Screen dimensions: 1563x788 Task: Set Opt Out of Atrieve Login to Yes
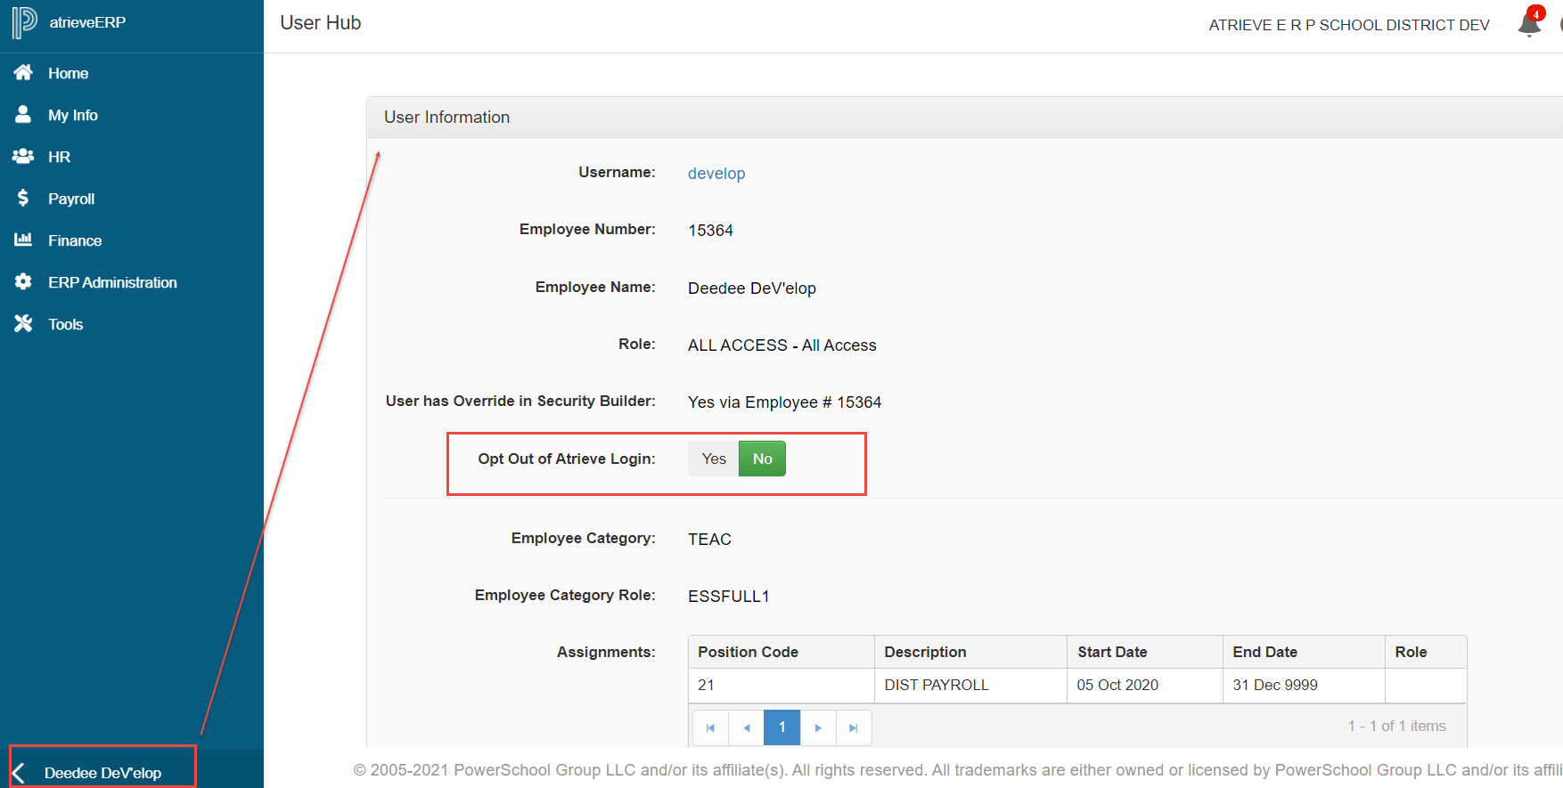[x=714, y=459]
